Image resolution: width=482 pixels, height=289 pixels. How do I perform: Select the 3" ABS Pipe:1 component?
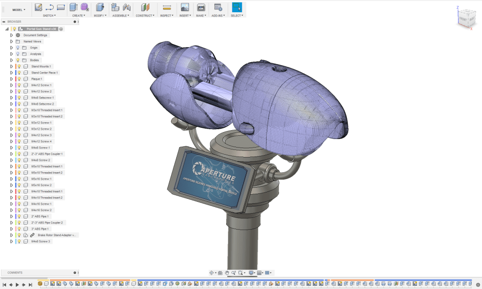(40, 229)
